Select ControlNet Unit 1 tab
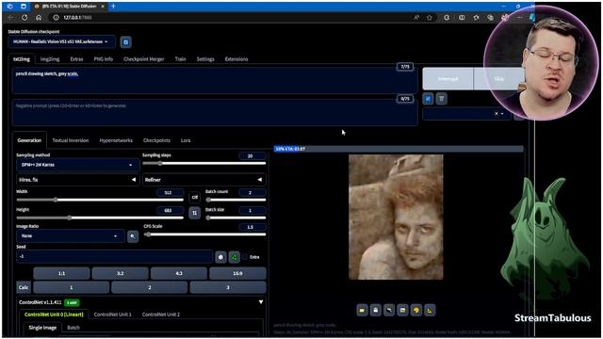 113,315
